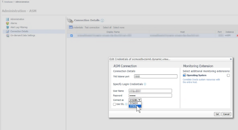
Task: Click the TNS listener port field
Action: click(156, 76)
